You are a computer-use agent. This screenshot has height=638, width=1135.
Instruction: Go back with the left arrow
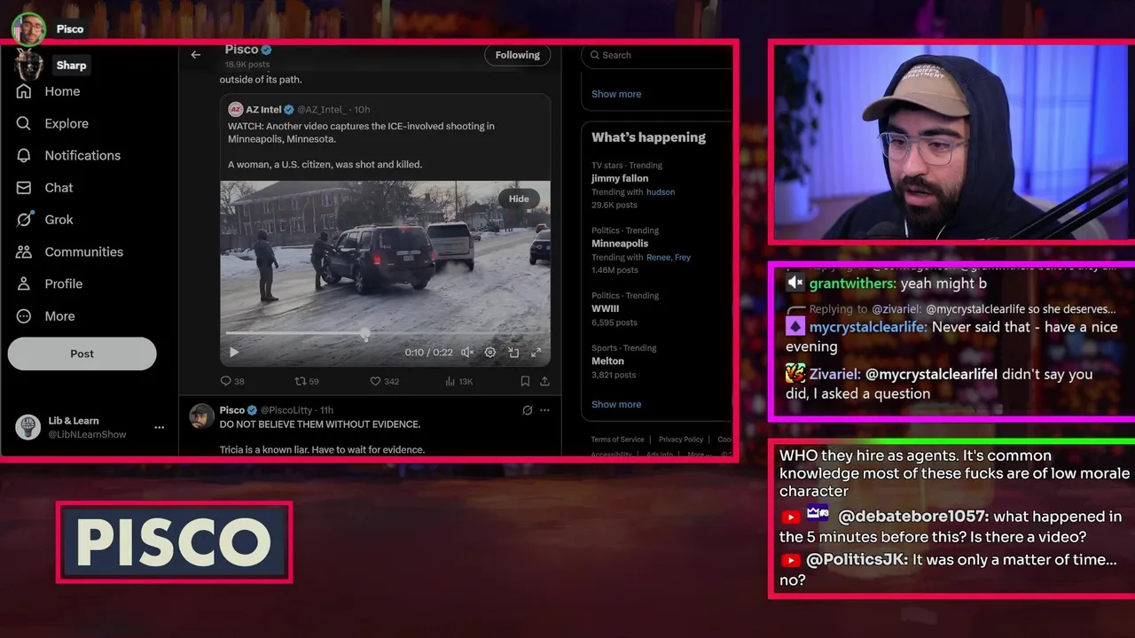196,55
